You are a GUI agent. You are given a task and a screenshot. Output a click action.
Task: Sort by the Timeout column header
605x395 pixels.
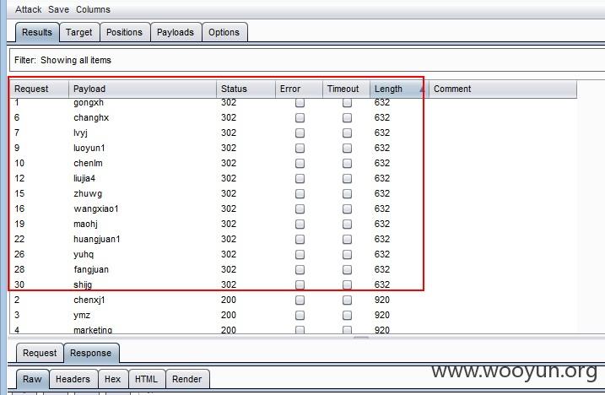tap(346, 89)
